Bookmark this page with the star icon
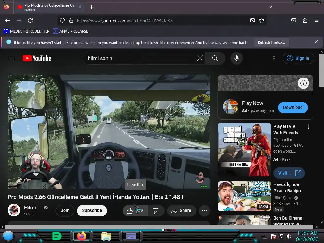Image resolution: width=324 pixels, height=243 pixels. pyautogui.click(x=262, y=21)
